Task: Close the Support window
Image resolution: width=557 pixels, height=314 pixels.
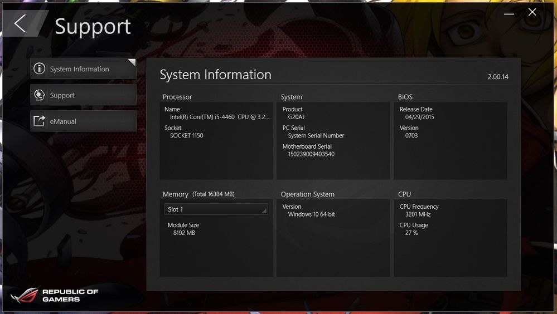Action: tap(532, 12)
